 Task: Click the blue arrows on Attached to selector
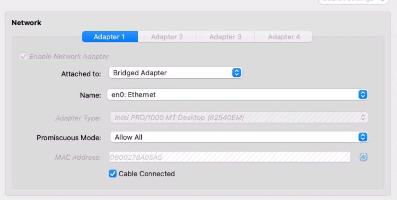pyautogui.click(x=237, y=73)
